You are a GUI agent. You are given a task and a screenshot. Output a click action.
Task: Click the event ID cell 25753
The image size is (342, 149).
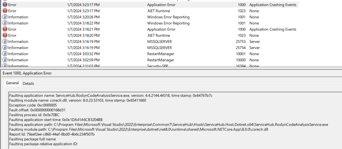(x=241, y=42)
